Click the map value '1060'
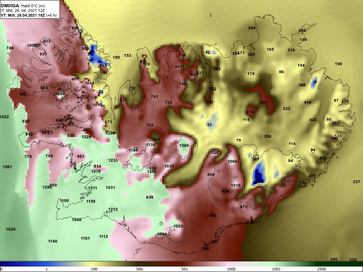This screenshot has height=272, width=363. (232, 161)
